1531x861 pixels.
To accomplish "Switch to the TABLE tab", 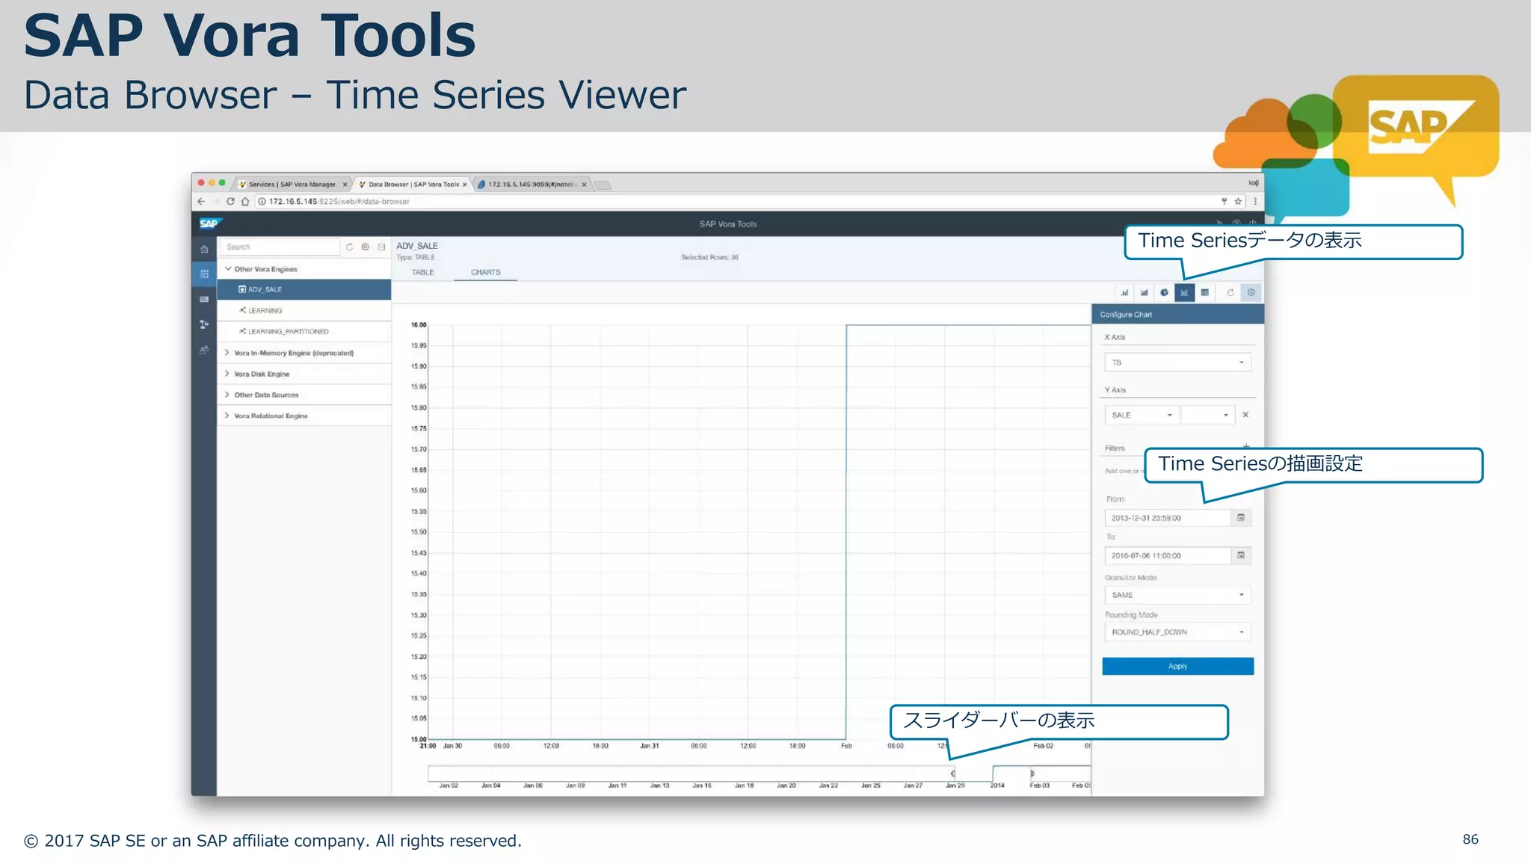I will [x=422, y=272].
